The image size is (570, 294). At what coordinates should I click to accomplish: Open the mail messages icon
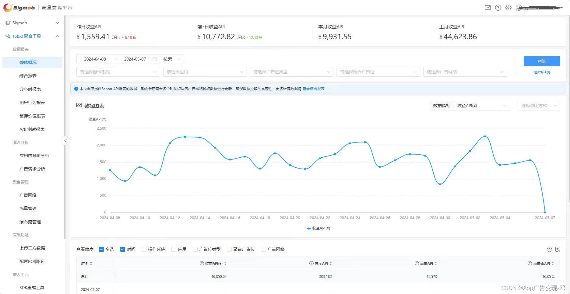pos(488,8)
